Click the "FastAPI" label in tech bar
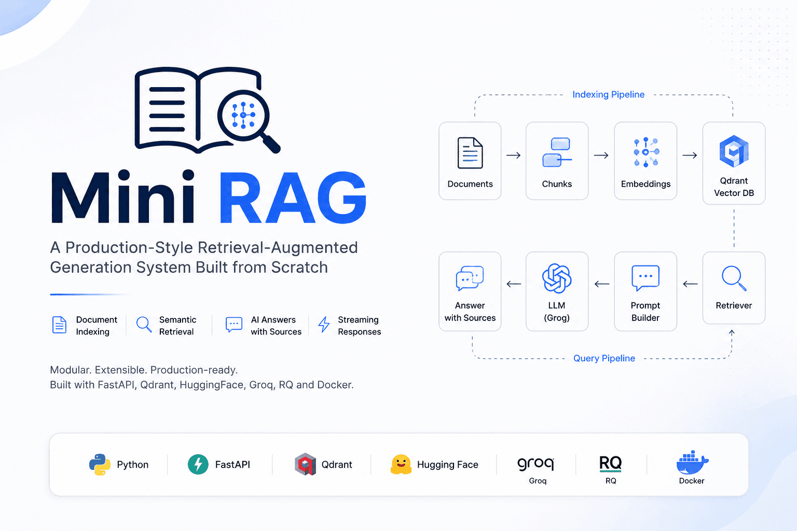The width and height of the screenshot is (797, 531). pos(232,465)
